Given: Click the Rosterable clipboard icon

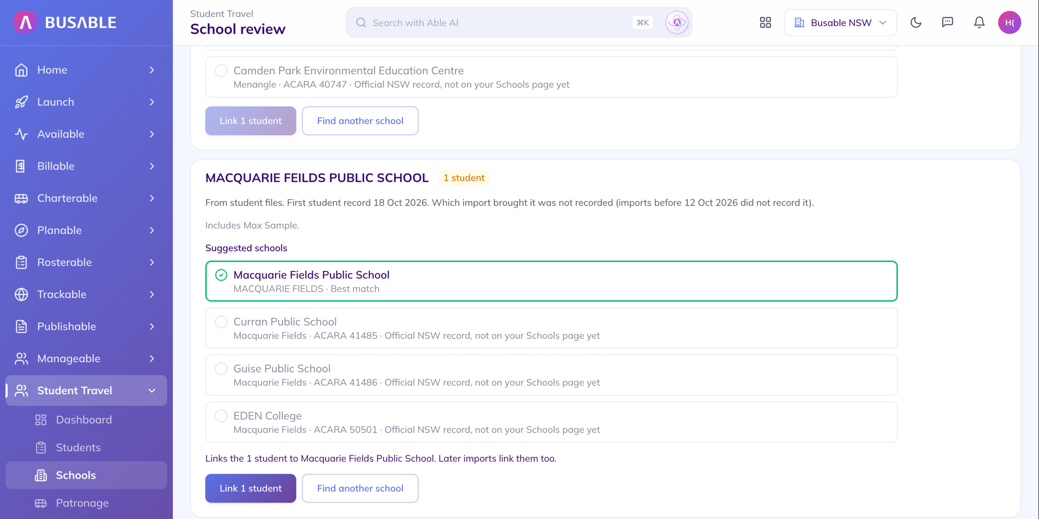Looking at the screenshot, I should click(x=22, y=262).
